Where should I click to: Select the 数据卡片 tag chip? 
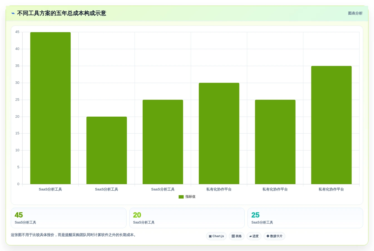click(x=274, y=236)
